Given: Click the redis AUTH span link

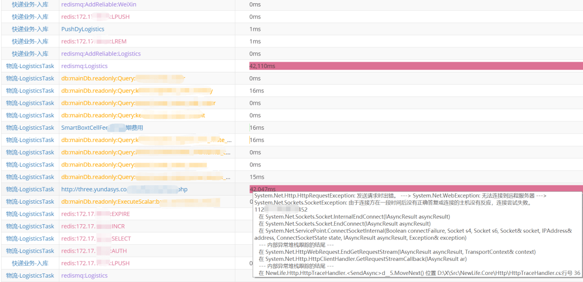Looking at the screenshot, I should 93,251.
